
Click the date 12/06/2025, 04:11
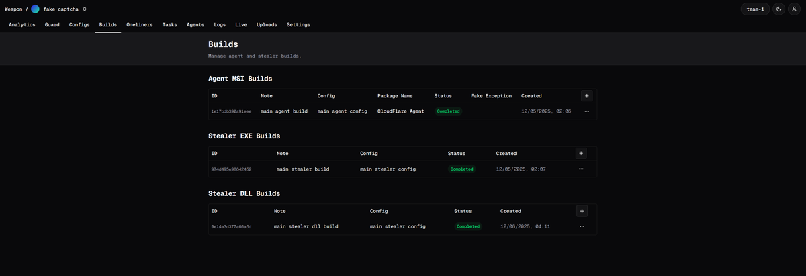pos(525,226)
